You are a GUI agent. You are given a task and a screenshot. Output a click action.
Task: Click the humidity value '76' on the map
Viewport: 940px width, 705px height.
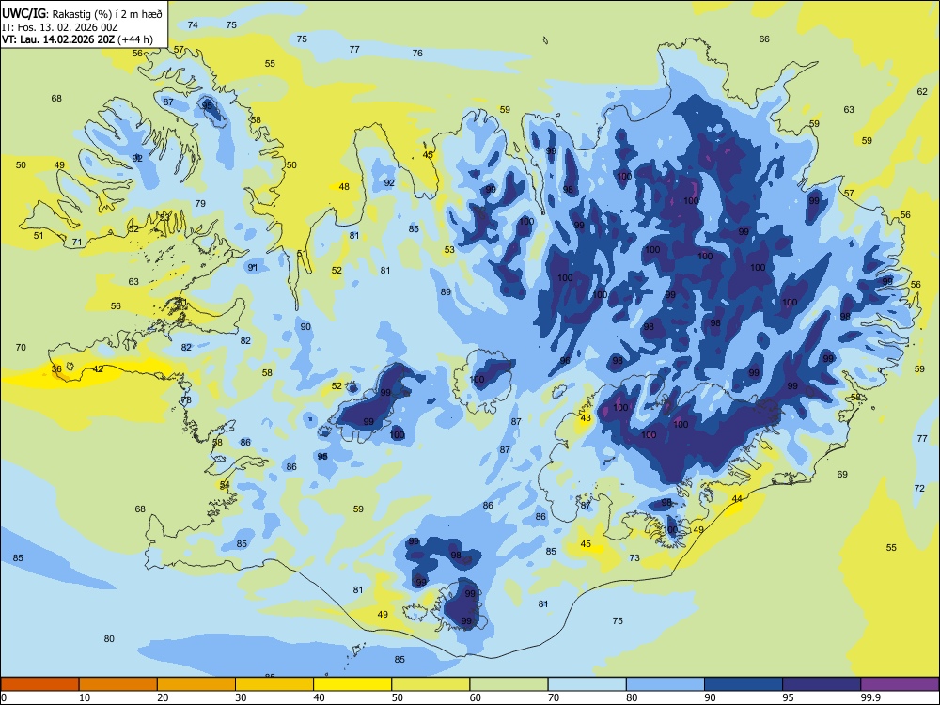click(417, 53)
